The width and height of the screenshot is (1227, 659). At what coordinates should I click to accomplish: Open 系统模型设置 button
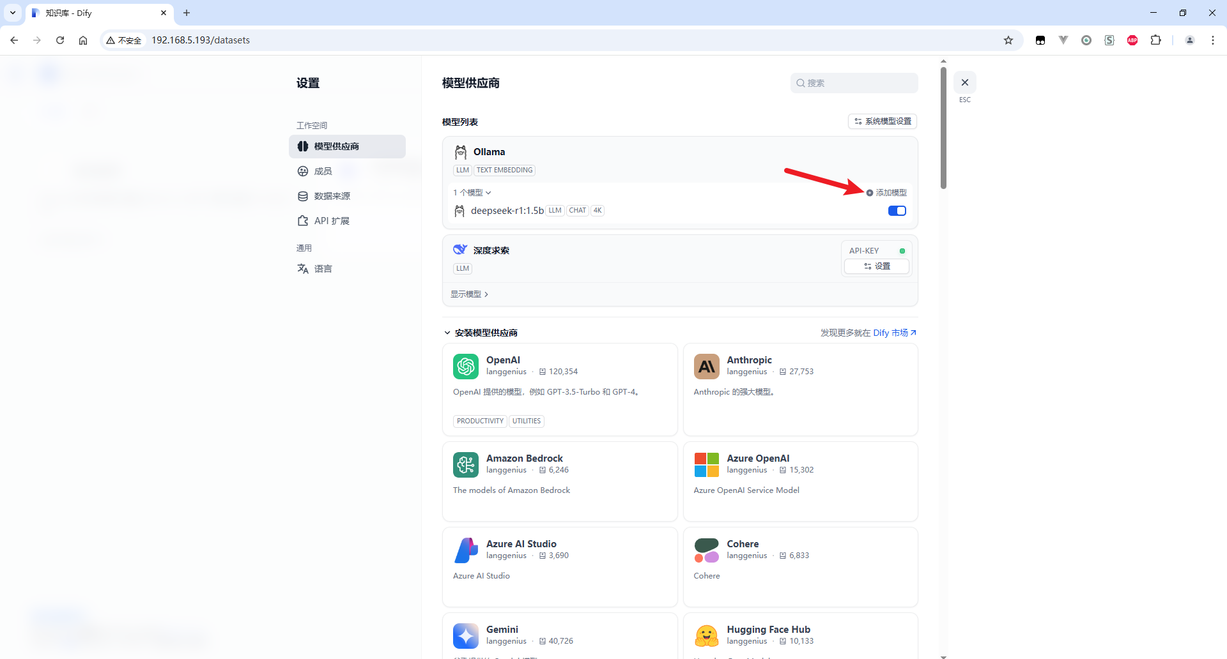pyautogui.click(x=883, y=121)
